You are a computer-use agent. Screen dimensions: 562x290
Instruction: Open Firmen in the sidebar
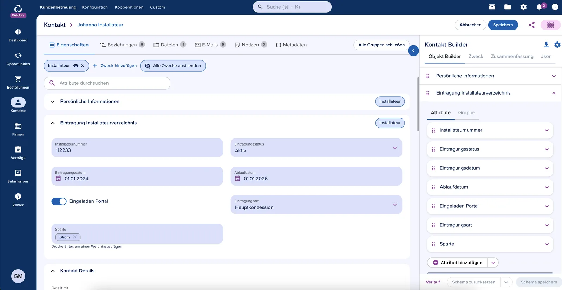click(x=18, y=129)
